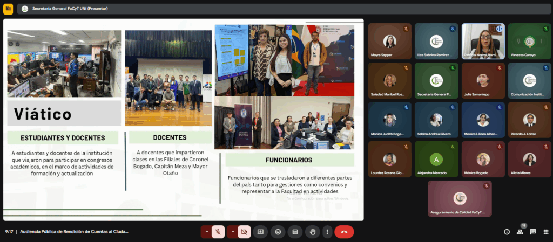Click the present screen button

pos(260,232)
